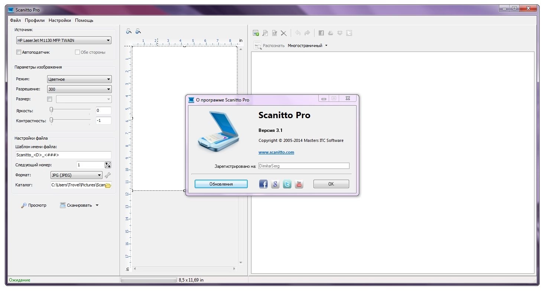Click the Просмотр preview button
Image resolution: width=546 pixels, height=293 pixels.
coord(34,205)
